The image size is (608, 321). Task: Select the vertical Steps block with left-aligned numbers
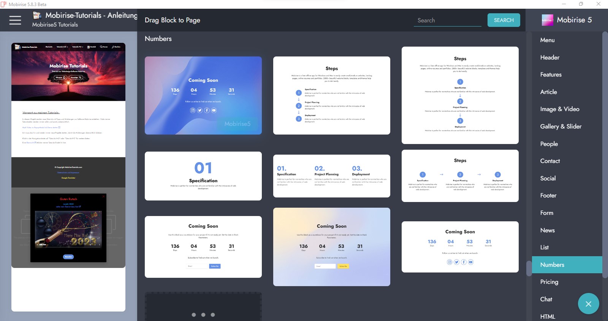[x=331, y=96]
